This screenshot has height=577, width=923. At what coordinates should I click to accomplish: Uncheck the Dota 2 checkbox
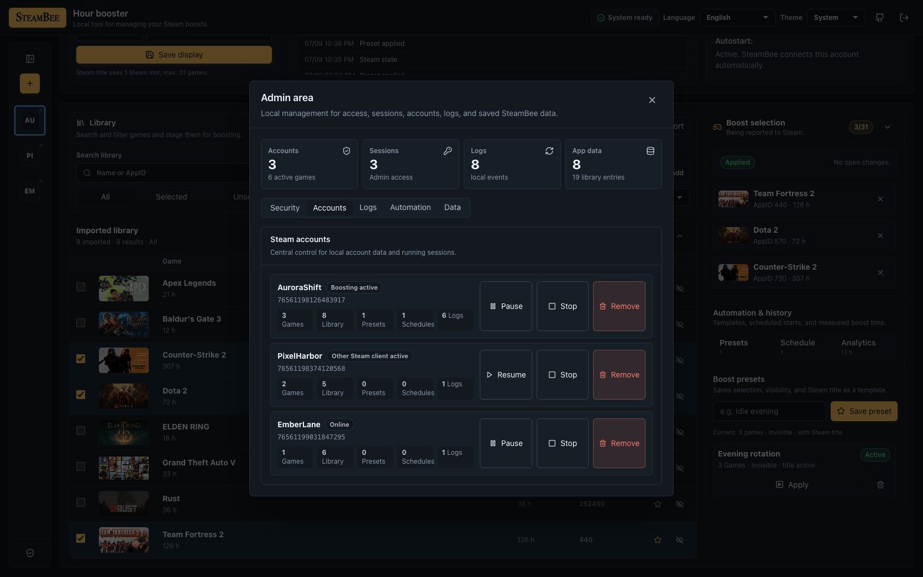click(81, 395)
